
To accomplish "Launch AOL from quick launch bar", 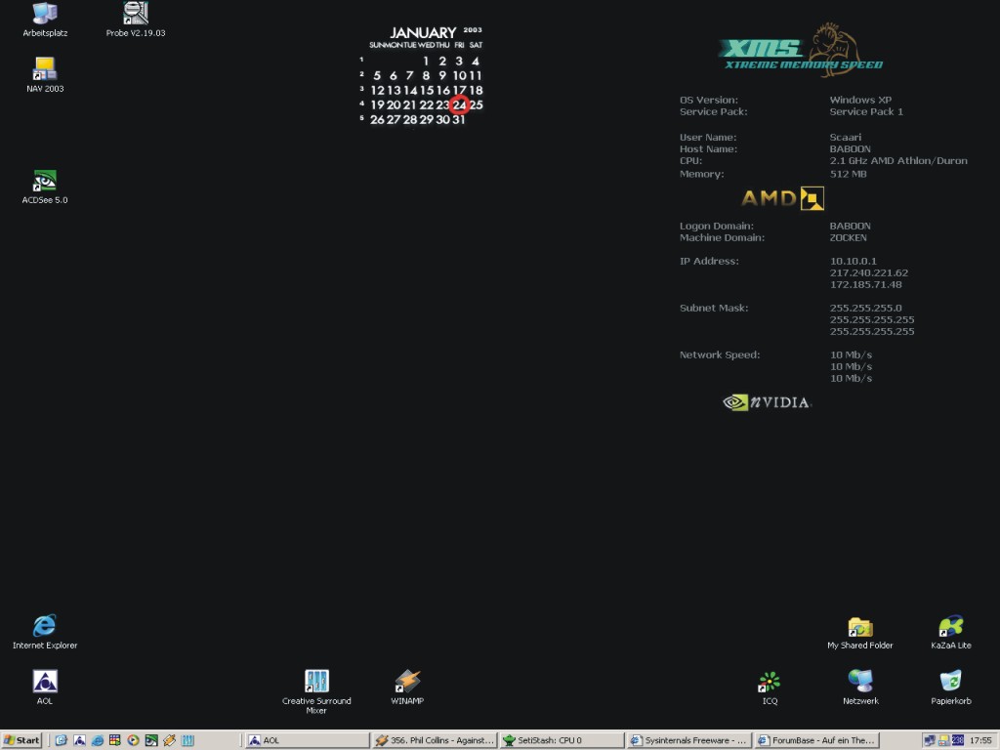I will click(79, 740).
